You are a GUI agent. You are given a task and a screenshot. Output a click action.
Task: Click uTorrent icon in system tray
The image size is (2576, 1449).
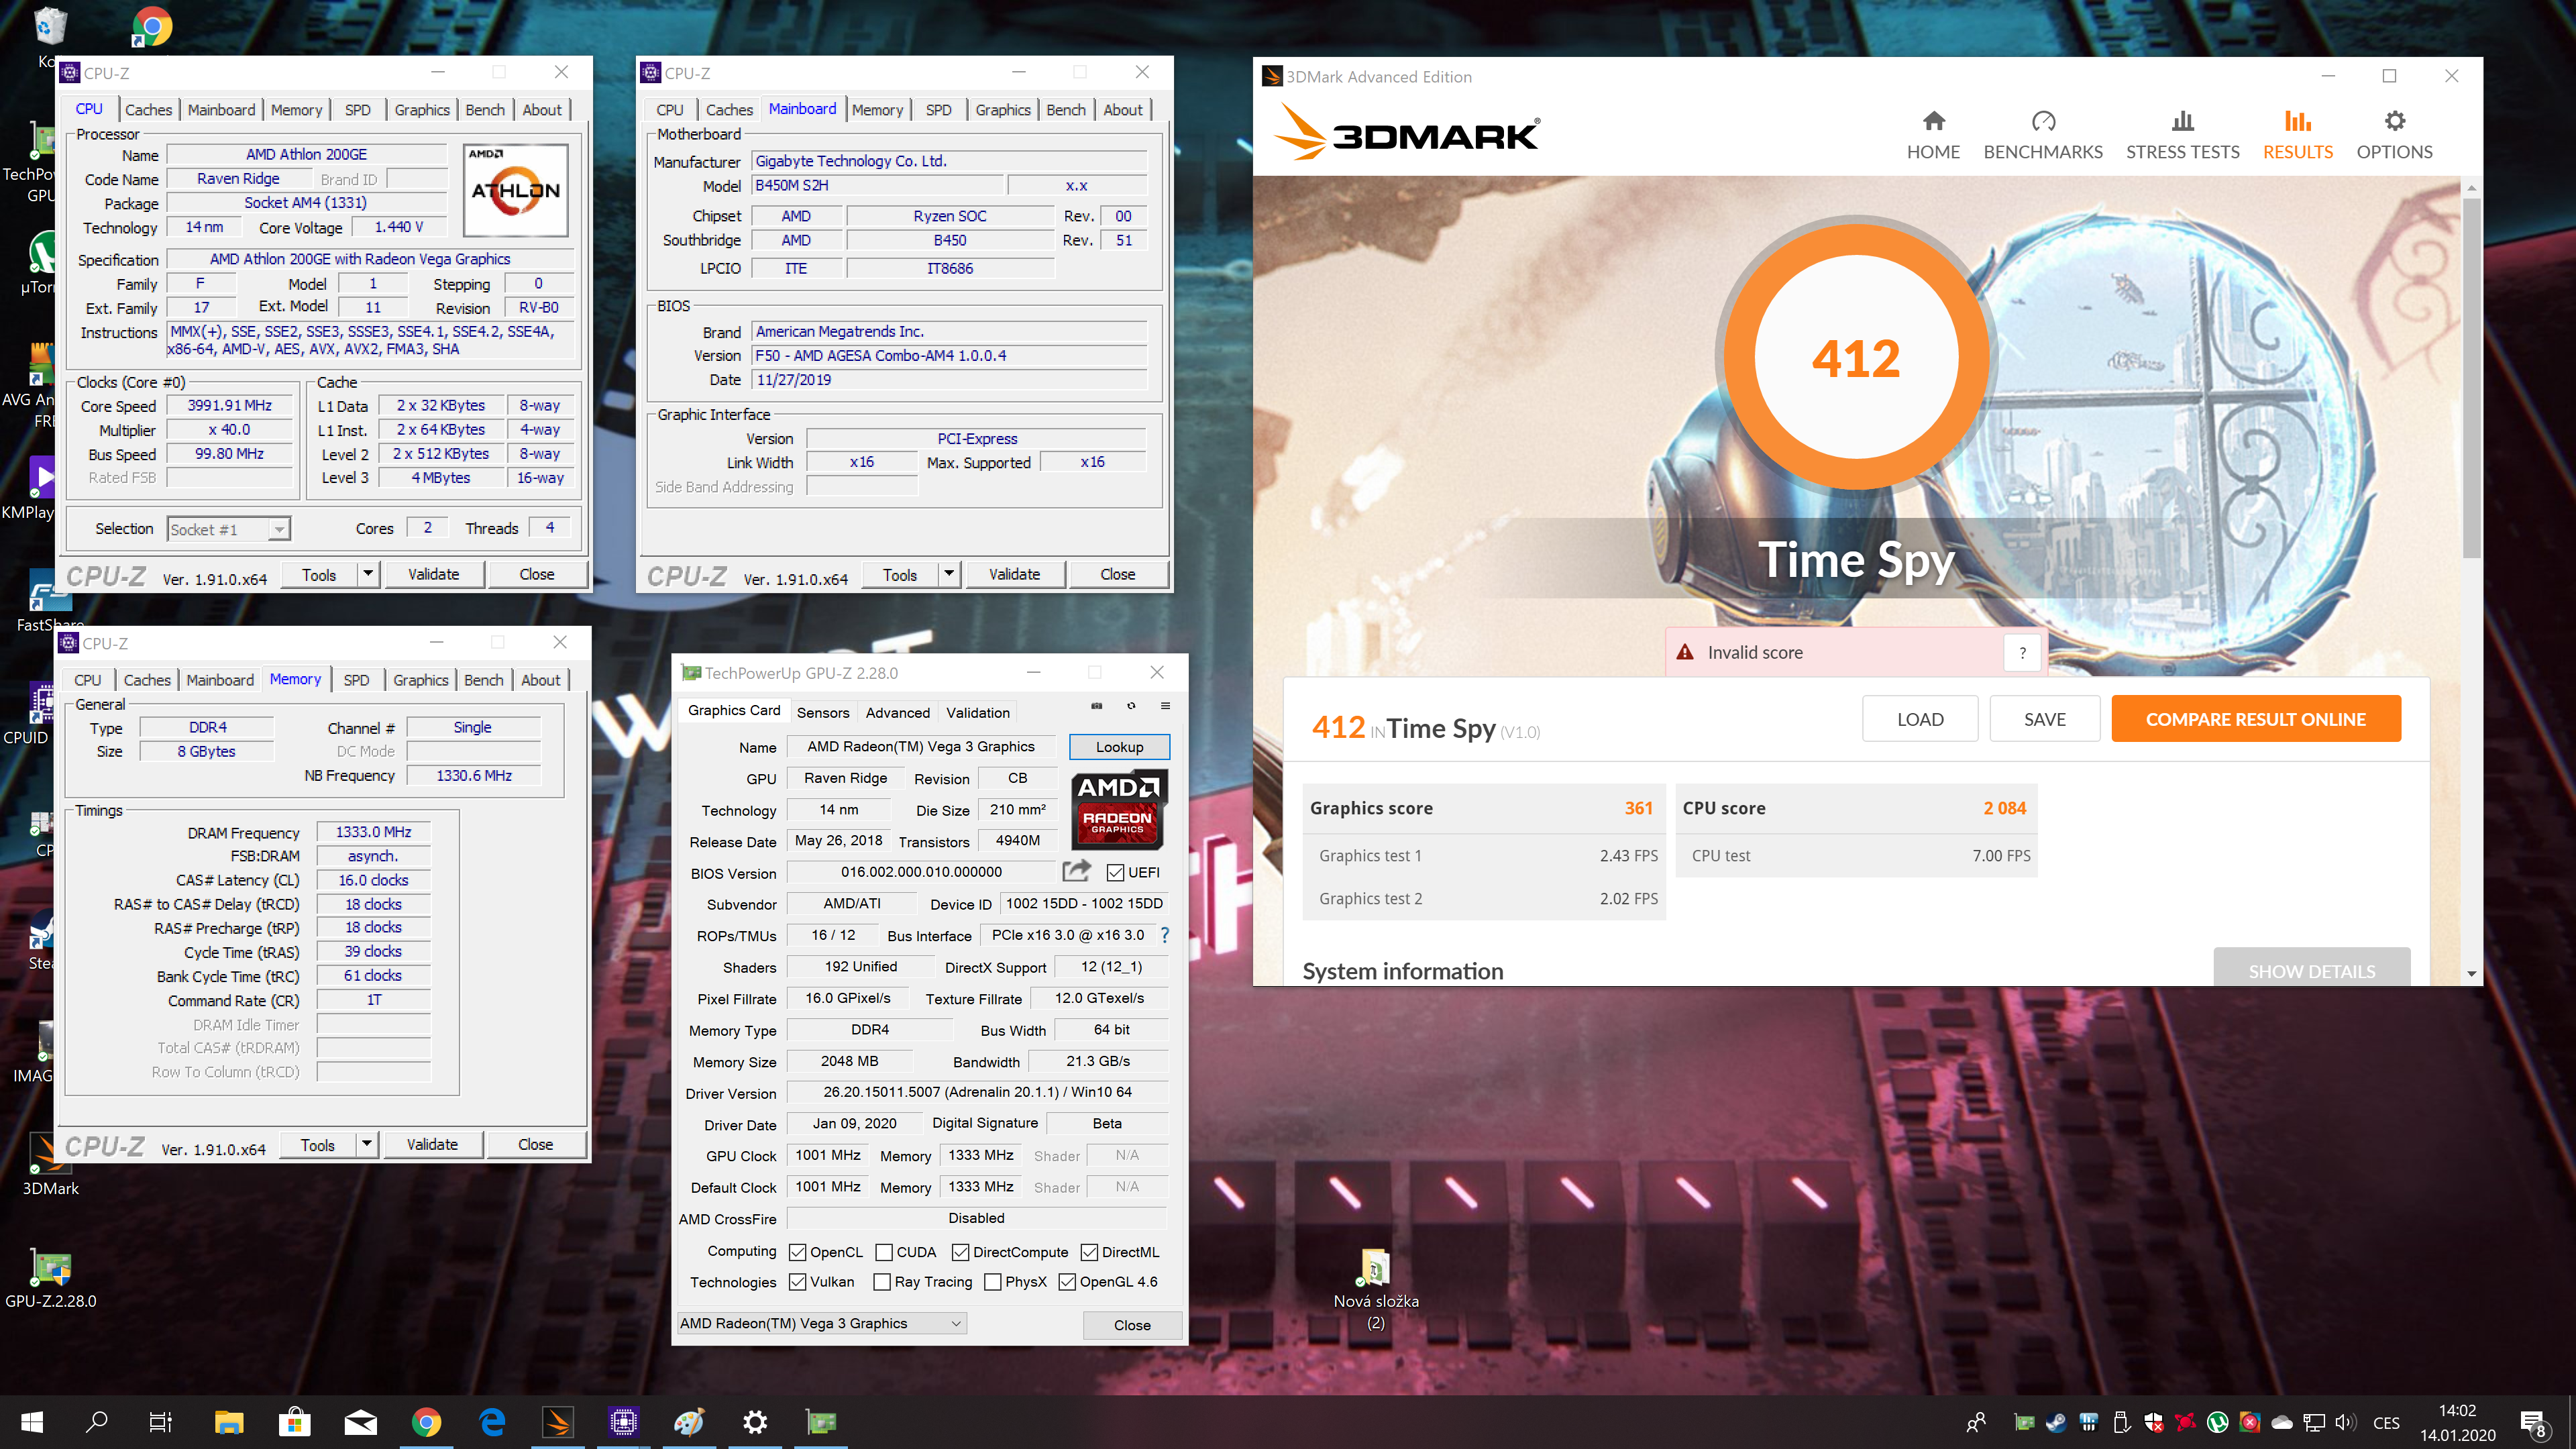pos(2217,1422)
